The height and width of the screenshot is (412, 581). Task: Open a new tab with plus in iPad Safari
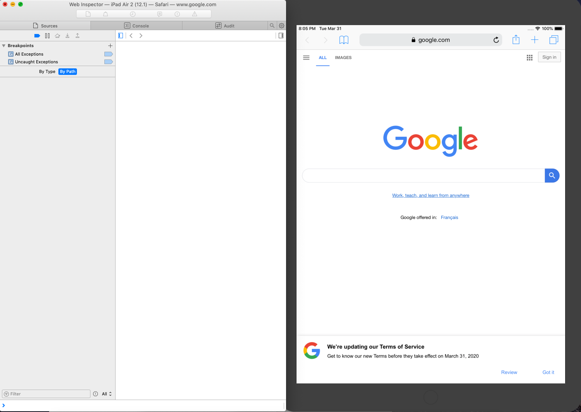(535, 40)
